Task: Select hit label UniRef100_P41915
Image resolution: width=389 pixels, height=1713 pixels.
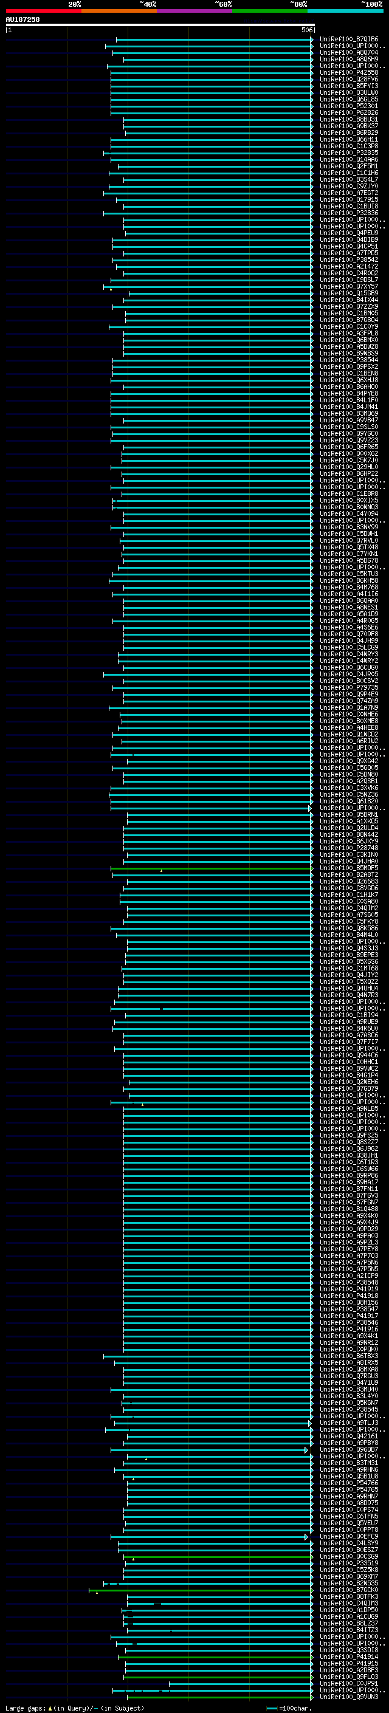Action: click(349, 1664)
